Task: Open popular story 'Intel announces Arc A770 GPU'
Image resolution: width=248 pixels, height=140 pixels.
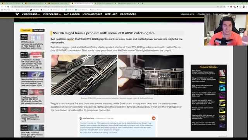Action: point(208,125)
